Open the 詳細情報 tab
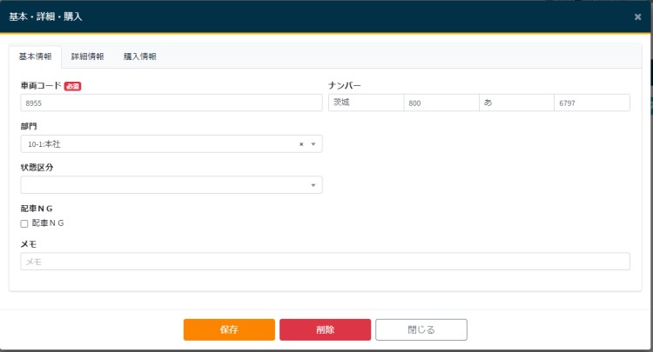Viewport: 653px width, 352px height. pos(87,56)
